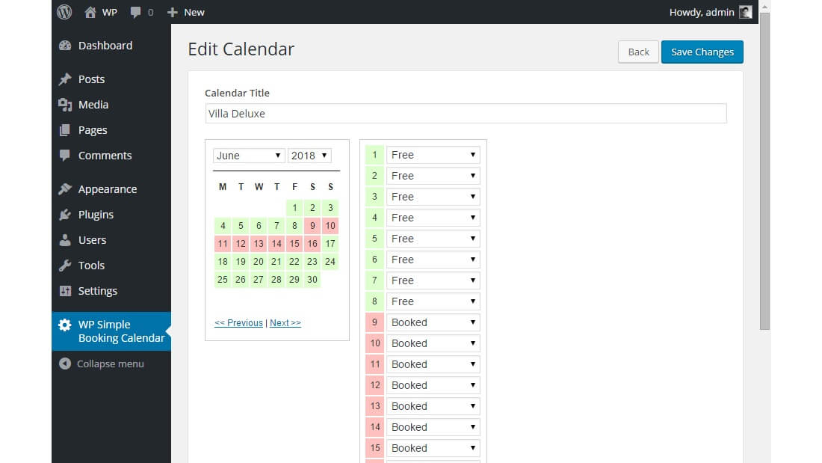
Task: Click the comments bubble icon in the admin bar
Action: (135, 12)
